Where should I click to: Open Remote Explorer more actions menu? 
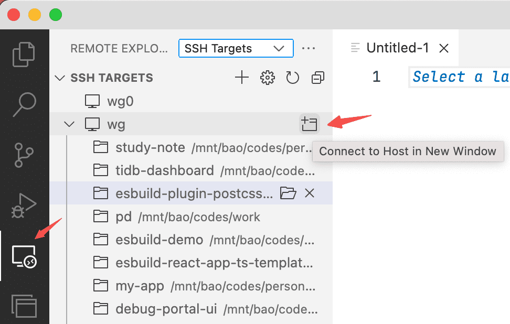coord(309,49)
